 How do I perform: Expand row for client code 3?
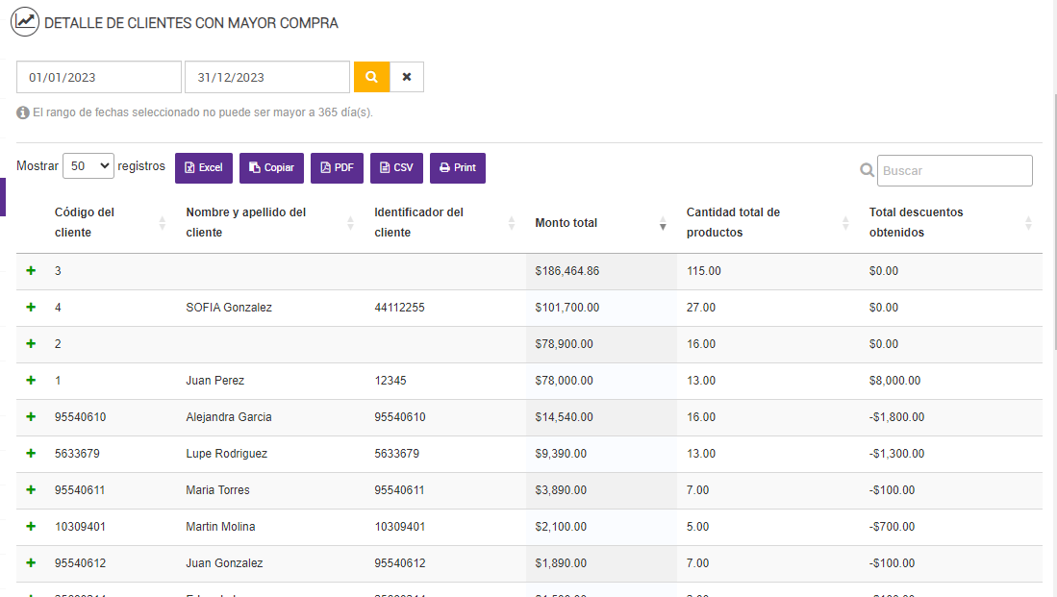[31, 271]
